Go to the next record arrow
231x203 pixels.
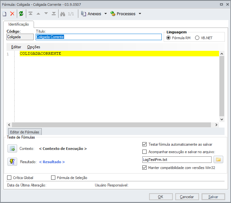46,14
